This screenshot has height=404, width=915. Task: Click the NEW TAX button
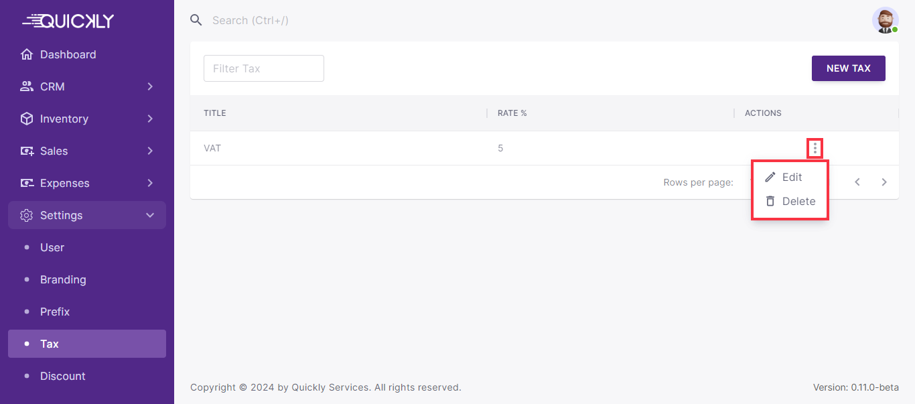(x=848, y=68)
